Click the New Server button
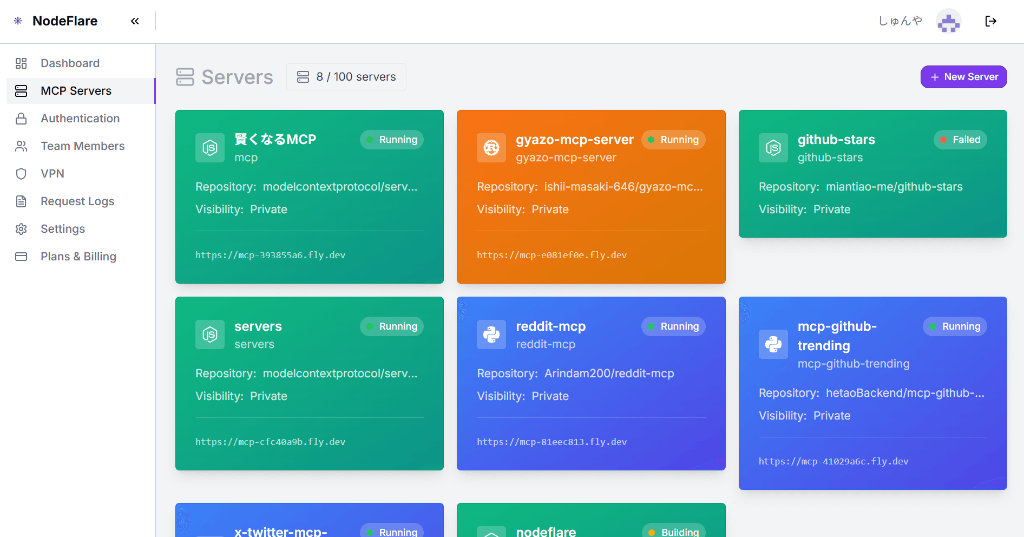Image resolution: width=1024 pixels, height=537 pixels. pos(963,77)
